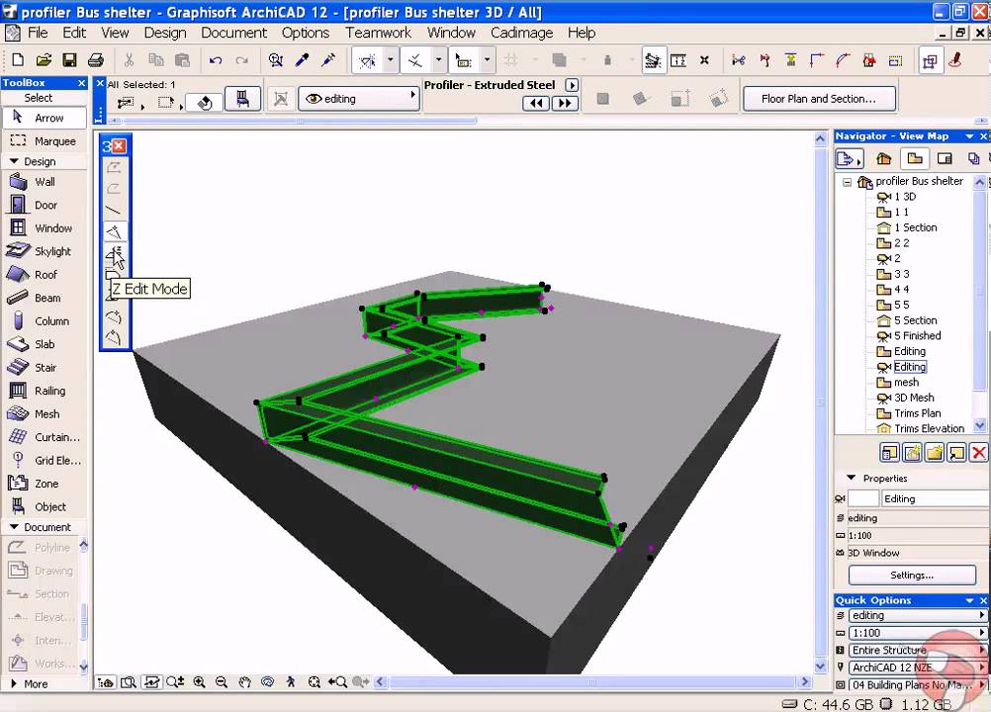Select the Slab tool
Image resolution: width=991 pixels, height=712 pixels.
pos(45,344)
